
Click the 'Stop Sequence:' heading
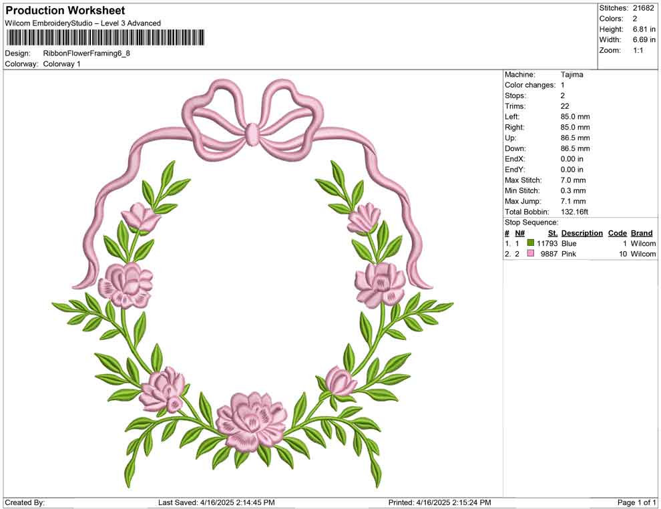tap(531, 222)
